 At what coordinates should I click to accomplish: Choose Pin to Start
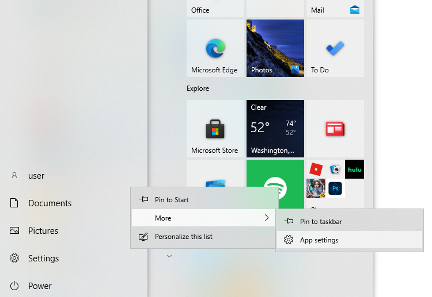click(x=203, y=199)
